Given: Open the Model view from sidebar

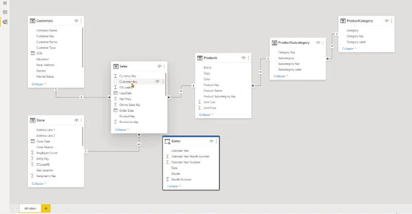Looking at the screenshot, I should (5, 22).
